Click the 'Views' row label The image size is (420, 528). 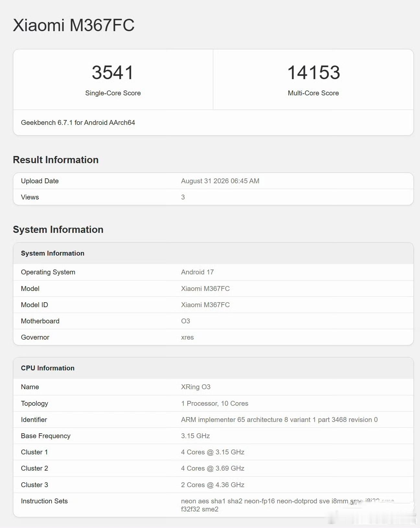click(x=30, y=197)
